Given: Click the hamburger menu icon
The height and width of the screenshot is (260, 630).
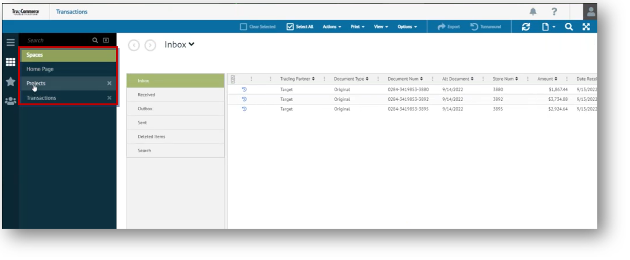Looking at the screenshot, I should click(10, 42).
